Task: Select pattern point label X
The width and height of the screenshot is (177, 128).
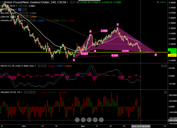Action: (74, 60)
